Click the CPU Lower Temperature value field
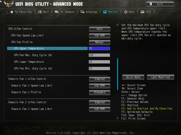 99,62
